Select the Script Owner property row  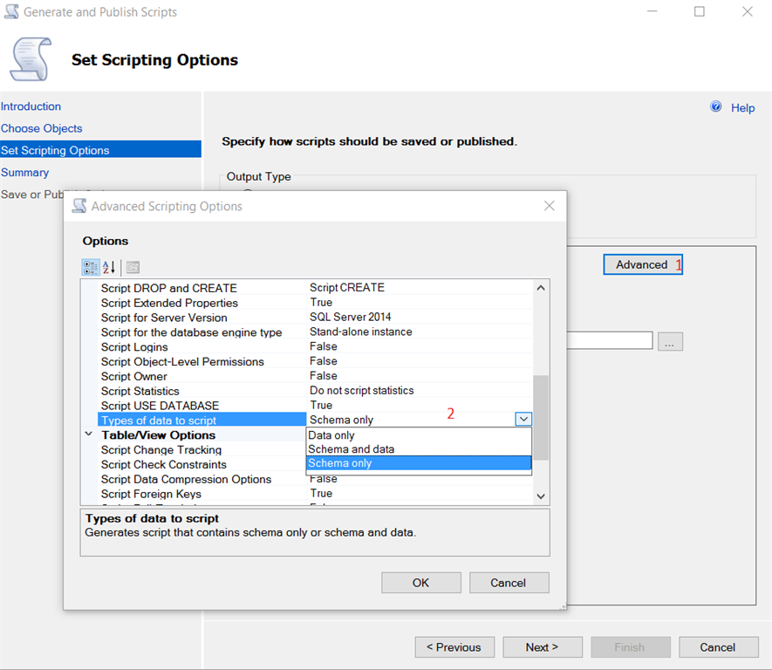pos(134,376)
